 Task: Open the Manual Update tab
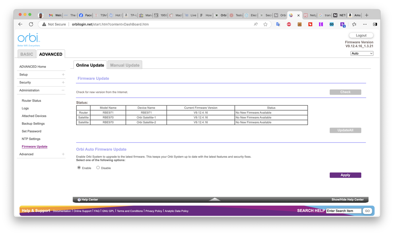coord(125,65)
